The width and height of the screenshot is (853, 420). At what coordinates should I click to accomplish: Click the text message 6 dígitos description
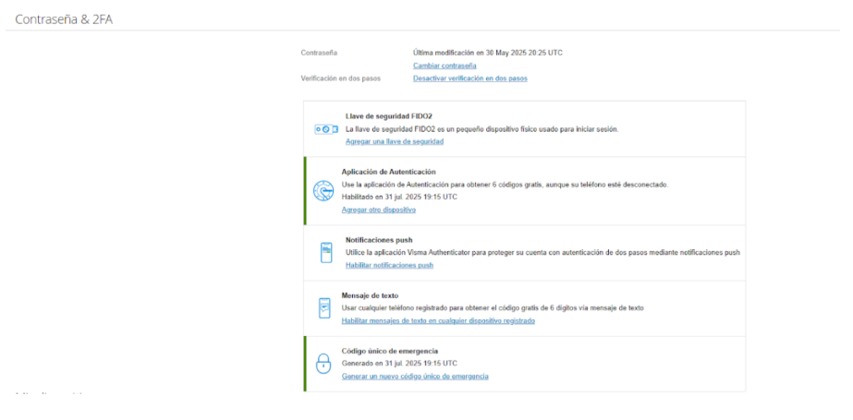coord(493,308)
